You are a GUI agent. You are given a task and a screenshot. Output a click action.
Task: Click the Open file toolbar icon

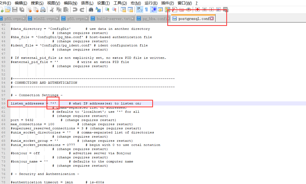pyautogui.click(x=8, y=10)
